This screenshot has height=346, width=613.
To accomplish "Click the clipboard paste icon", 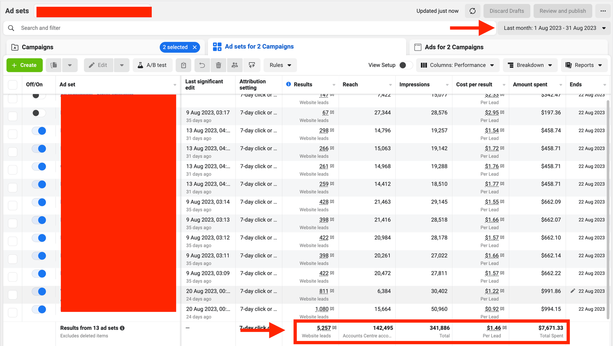I will (184, 65).
